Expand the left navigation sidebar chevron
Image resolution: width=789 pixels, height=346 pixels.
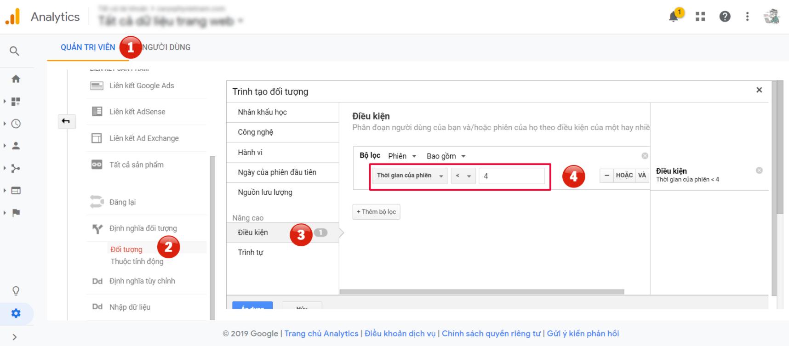[x=15, y=337]
